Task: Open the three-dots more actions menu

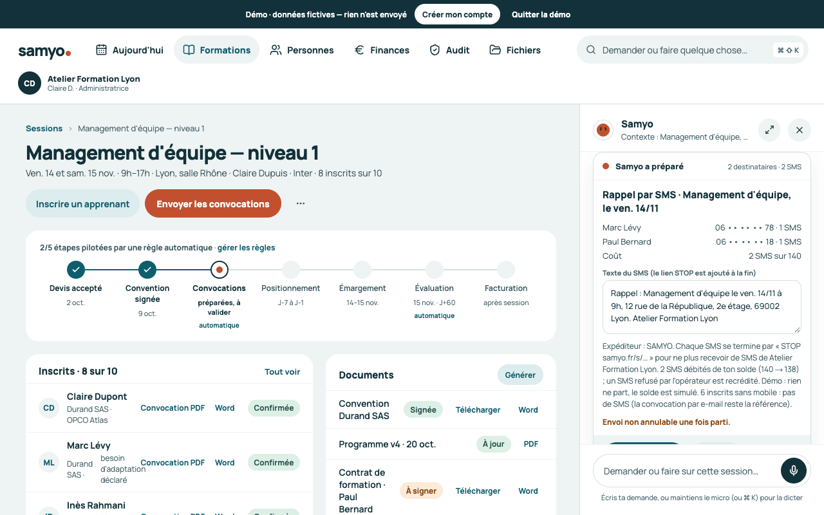Action: point(301,203)
